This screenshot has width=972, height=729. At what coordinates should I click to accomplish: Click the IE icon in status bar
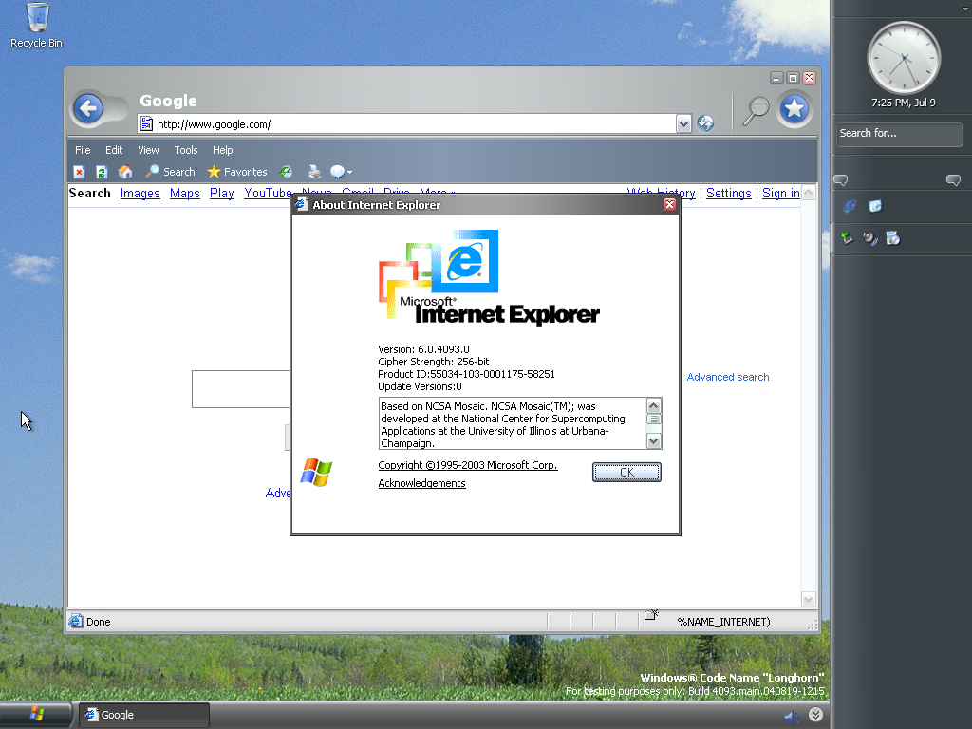click(x=76, y=621)
